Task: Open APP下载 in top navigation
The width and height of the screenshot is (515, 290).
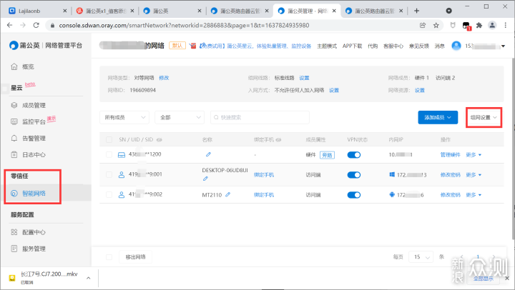Action: pos(352,46)
